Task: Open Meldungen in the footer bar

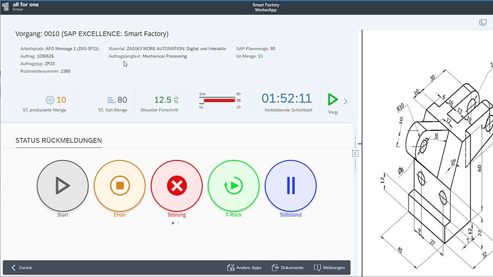Action: [x=329, y=268]
